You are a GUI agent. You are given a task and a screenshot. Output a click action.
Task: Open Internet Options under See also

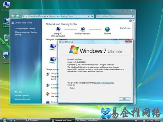tap(22, 96)
